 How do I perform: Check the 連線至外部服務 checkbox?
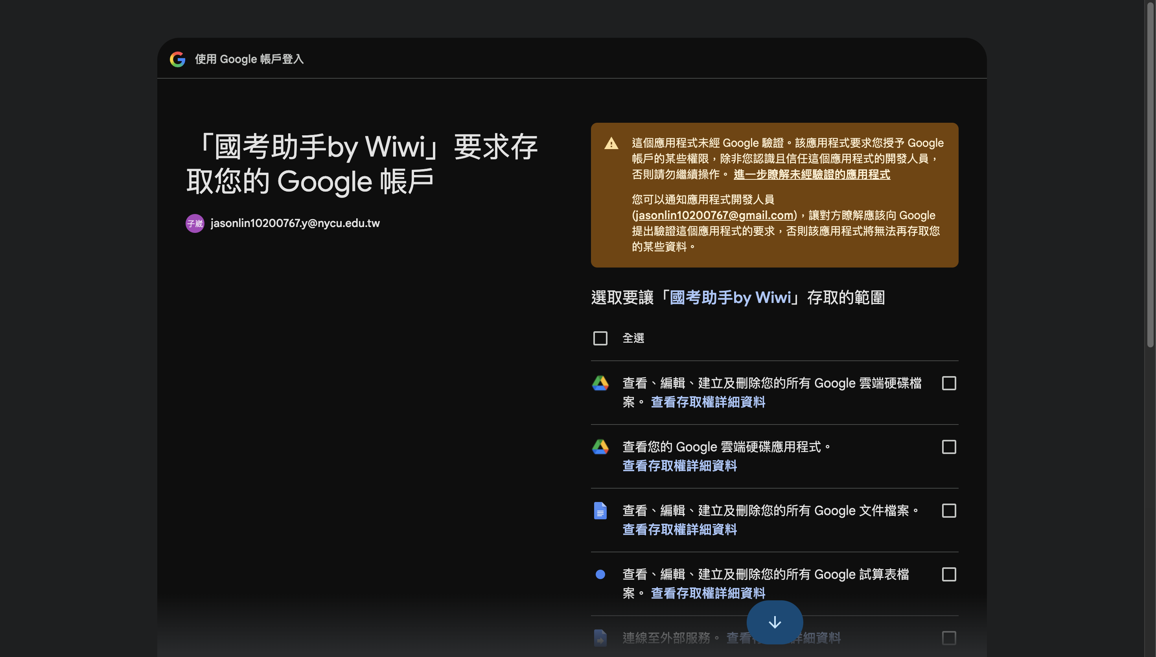click(x=949, y=638)
